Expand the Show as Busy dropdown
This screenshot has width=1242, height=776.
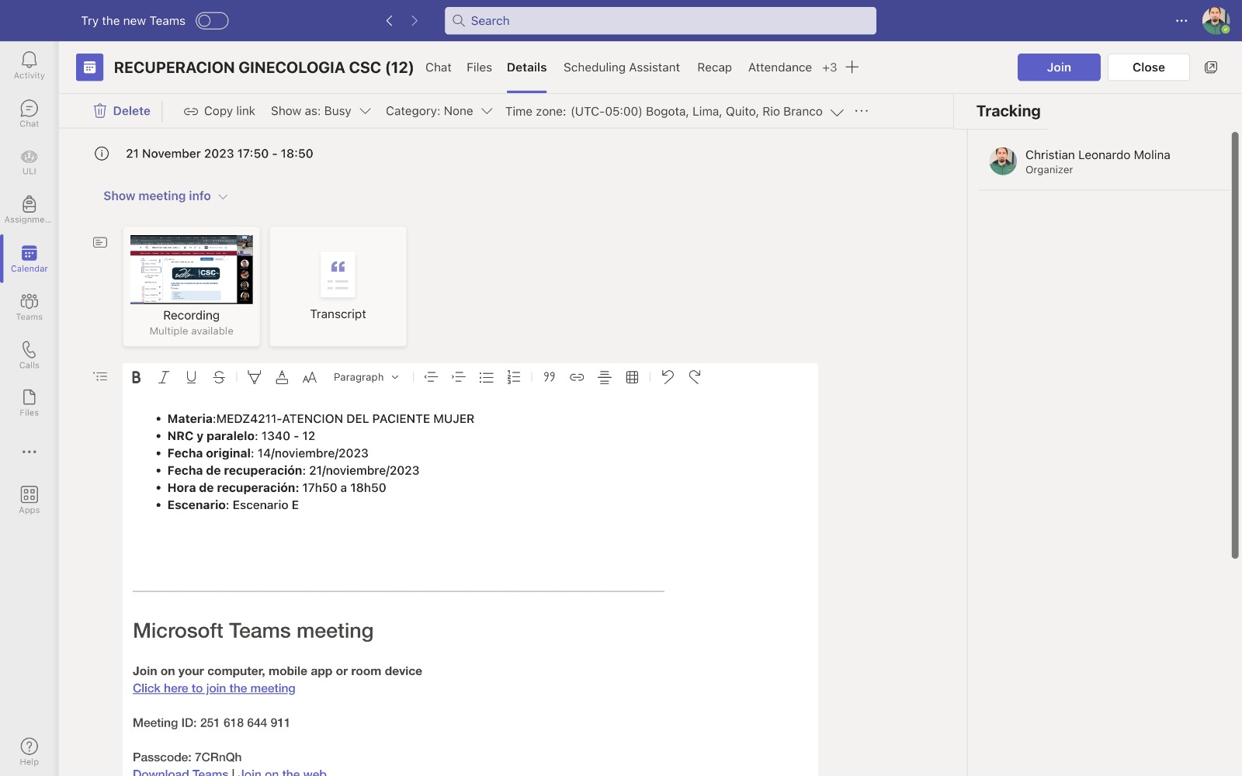pos(321,111)
